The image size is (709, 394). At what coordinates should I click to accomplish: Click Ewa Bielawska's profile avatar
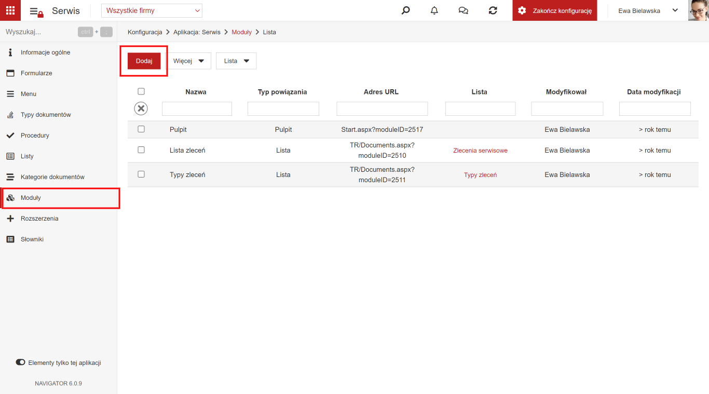point(698,10)
